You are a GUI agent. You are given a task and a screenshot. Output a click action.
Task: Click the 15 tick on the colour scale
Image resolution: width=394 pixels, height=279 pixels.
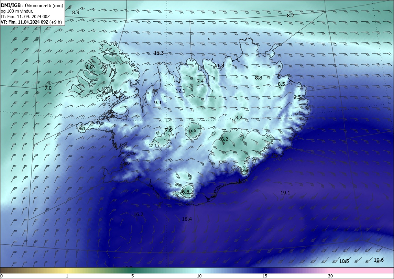265,276
